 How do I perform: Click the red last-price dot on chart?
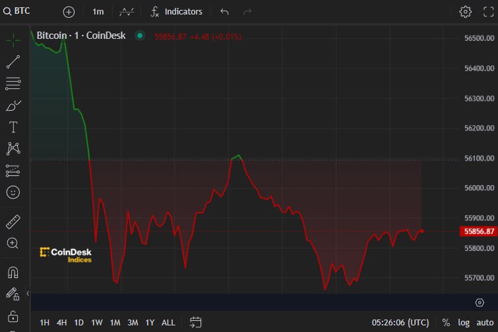pyautogui.click(x=421, y=231)
